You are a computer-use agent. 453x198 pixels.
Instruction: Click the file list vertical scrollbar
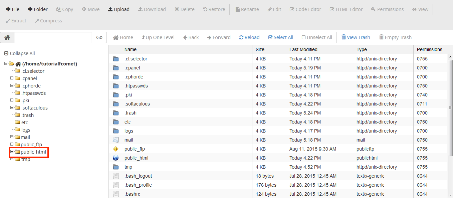(450, 107)
